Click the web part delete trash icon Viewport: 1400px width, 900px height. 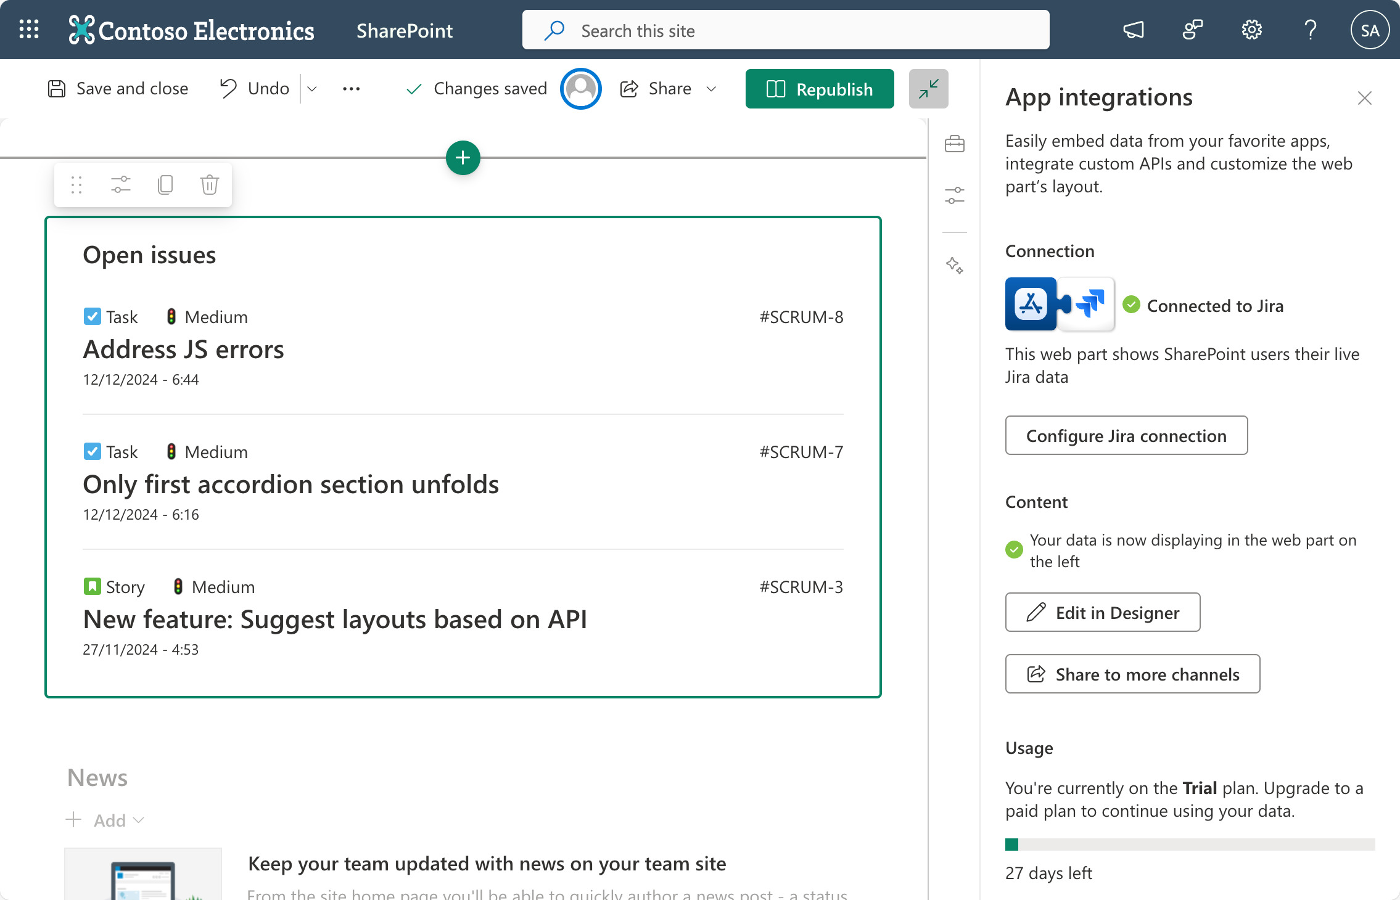(x=210, y=185)
